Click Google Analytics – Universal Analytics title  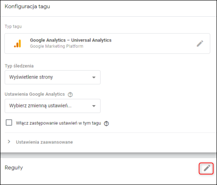71,40
